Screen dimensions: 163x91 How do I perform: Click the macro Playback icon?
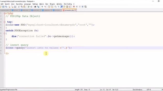(80, 7)
